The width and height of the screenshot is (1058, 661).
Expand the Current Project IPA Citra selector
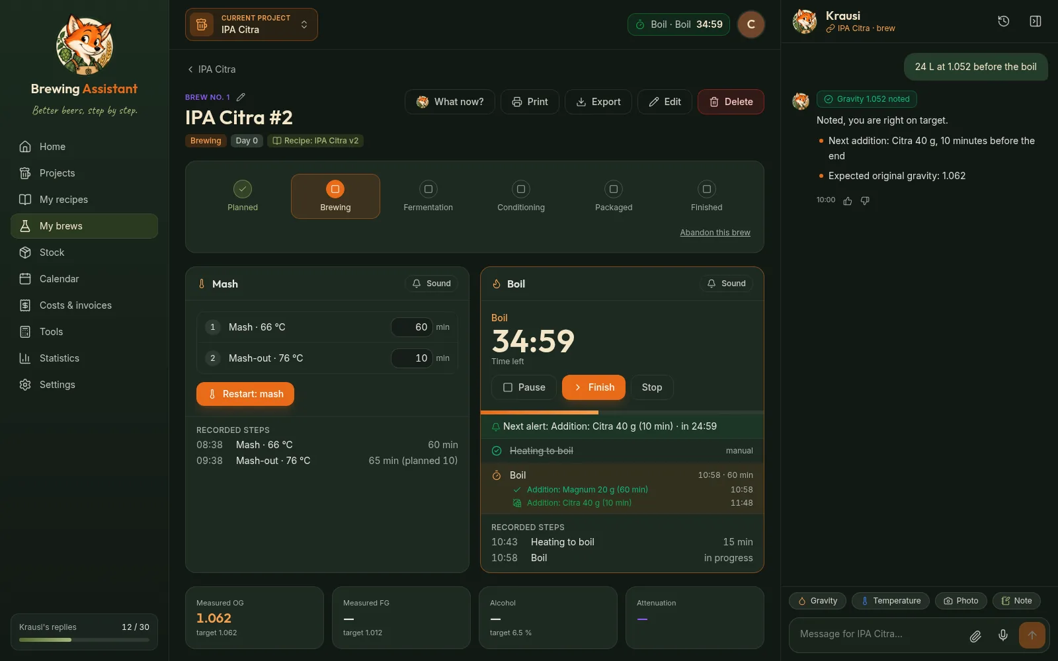pyautogui.click(x=251, y=24)
